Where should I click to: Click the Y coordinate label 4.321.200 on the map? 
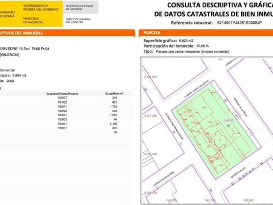point(151,154)
